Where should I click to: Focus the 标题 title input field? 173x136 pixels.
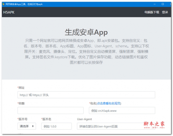point(50,110)
